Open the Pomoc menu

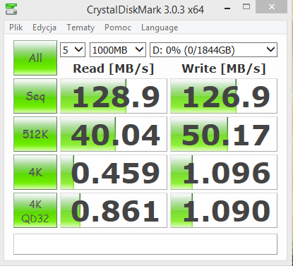(x=118, y=28)
